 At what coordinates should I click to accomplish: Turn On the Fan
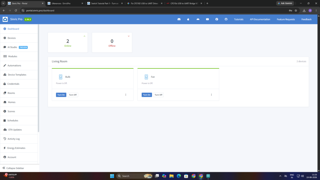click(147, 95)
